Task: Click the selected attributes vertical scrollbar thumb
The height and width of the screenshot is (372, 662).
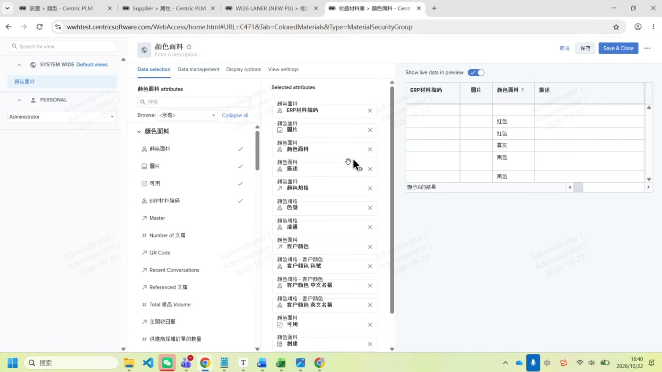Action: click(392, 200)
